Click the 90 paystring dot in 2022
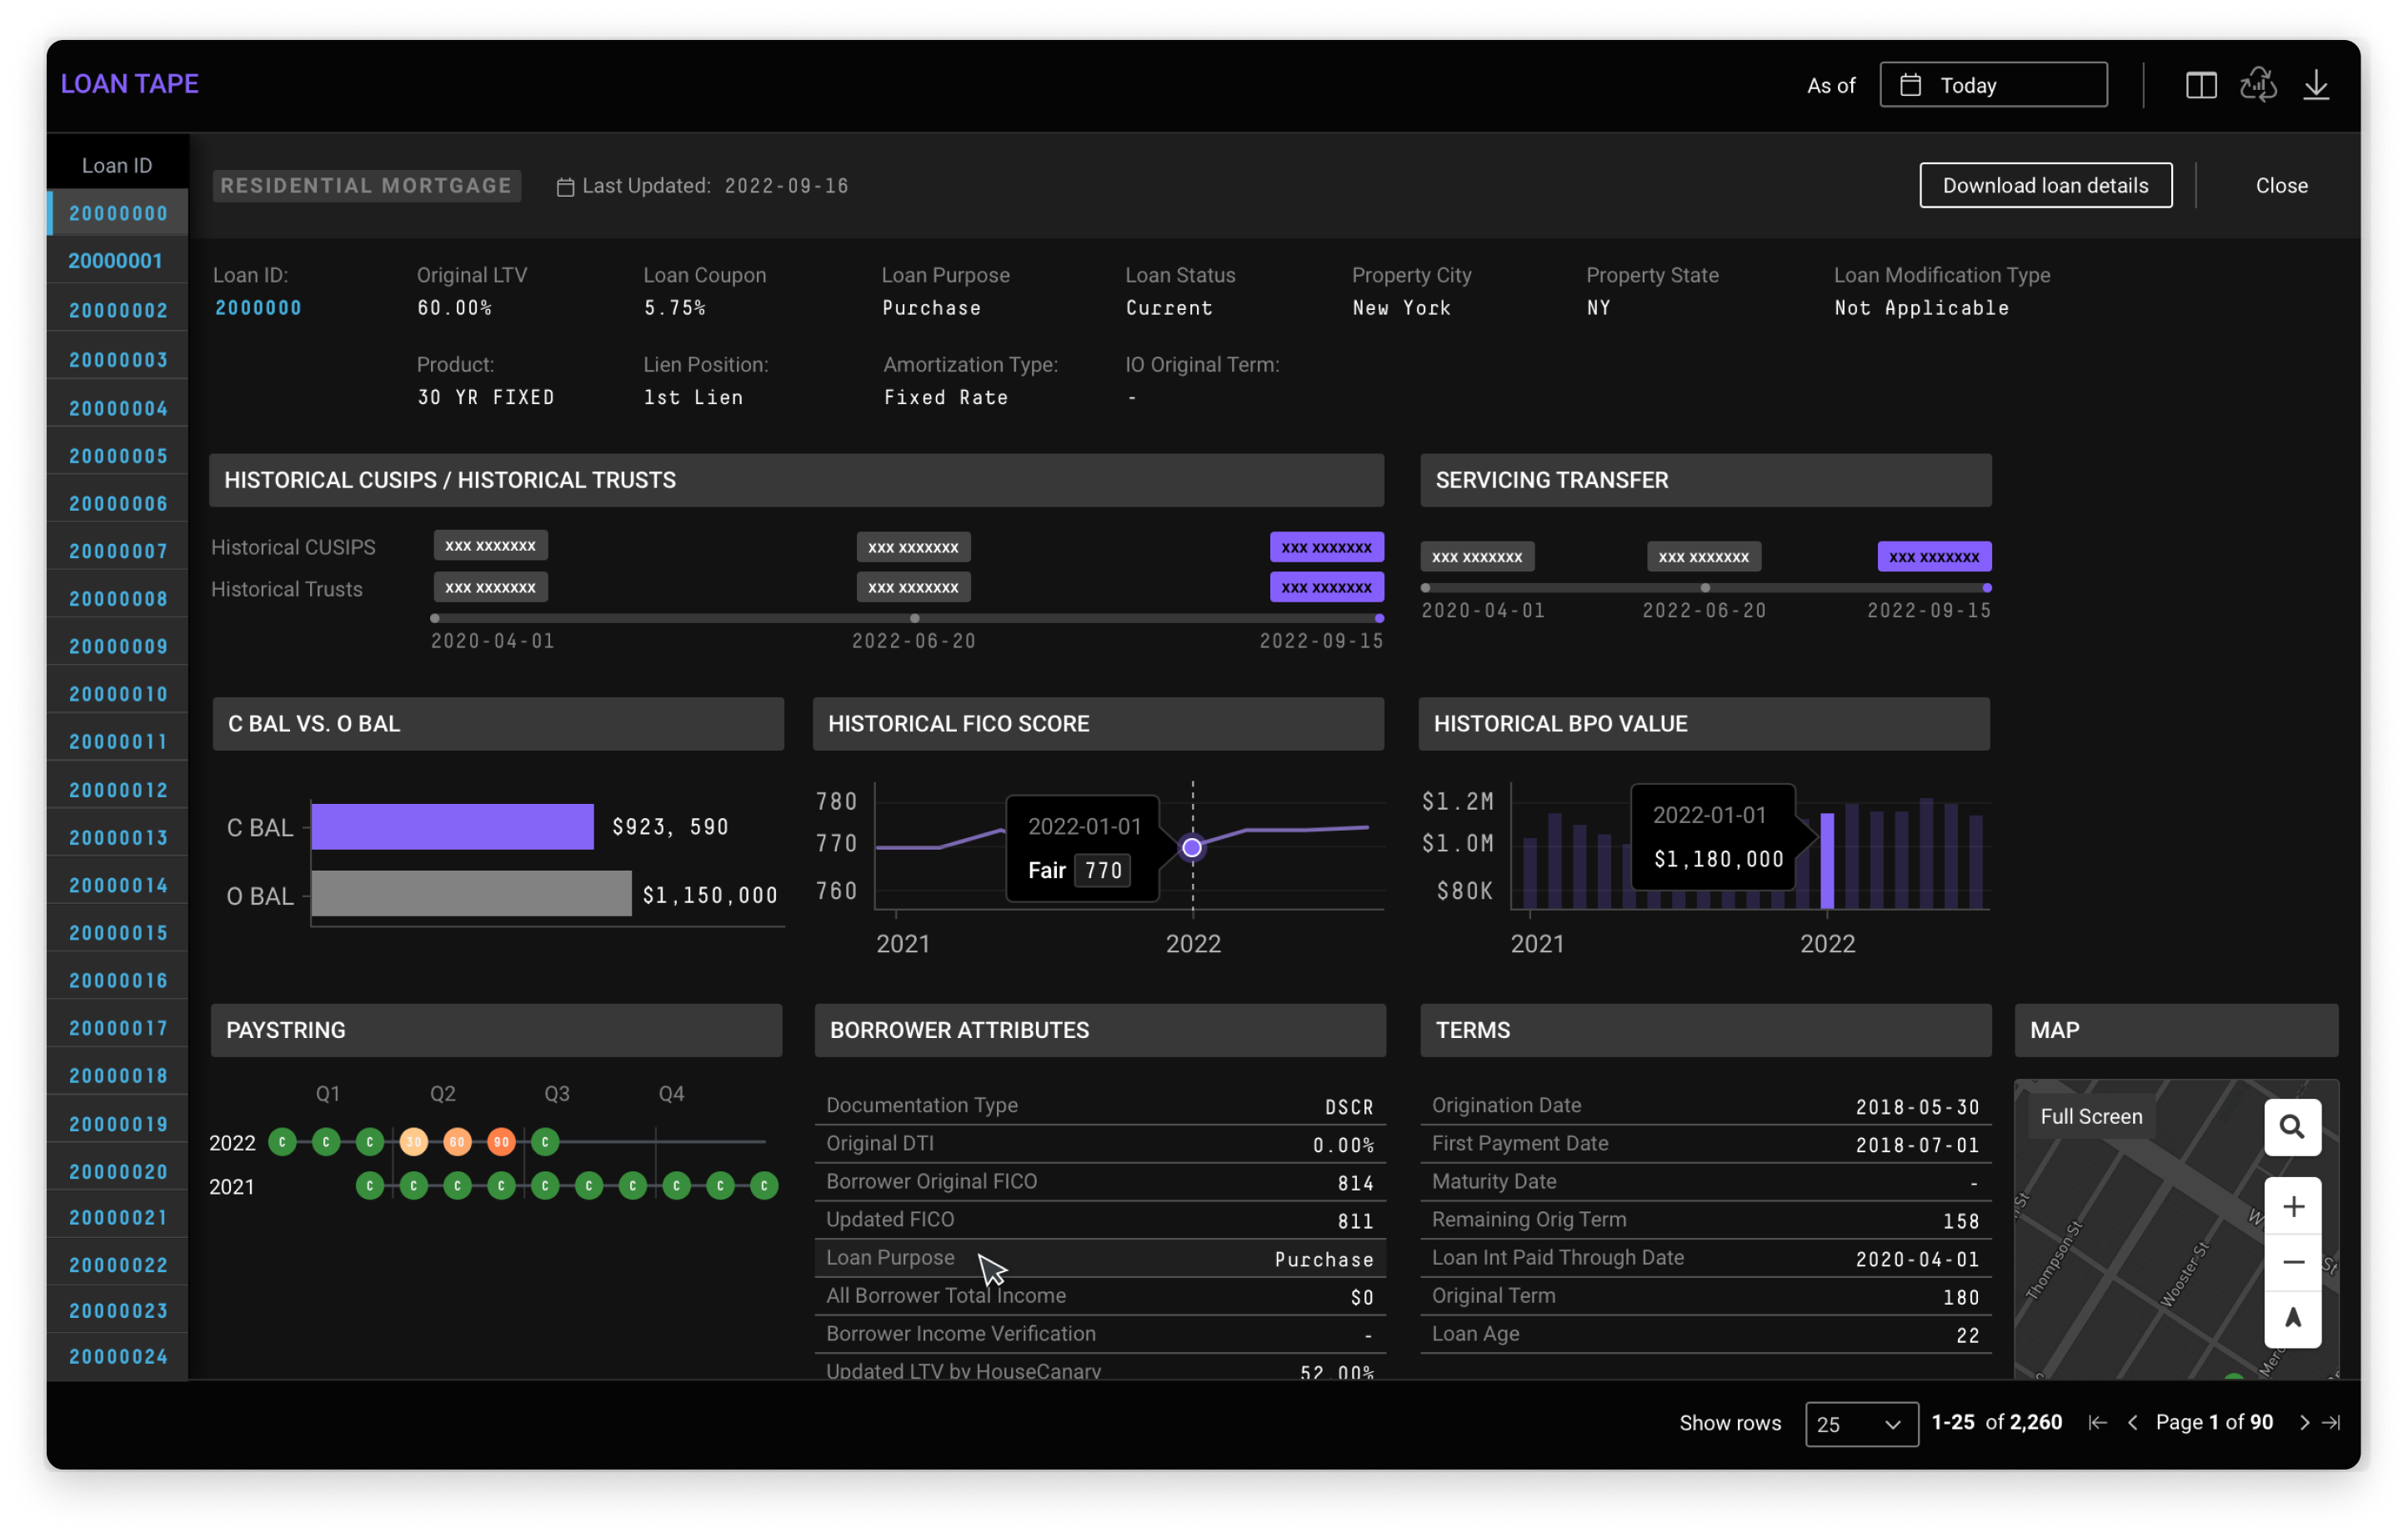This screenshot has width=2408, height=1537. click(x=501, y=1141)
